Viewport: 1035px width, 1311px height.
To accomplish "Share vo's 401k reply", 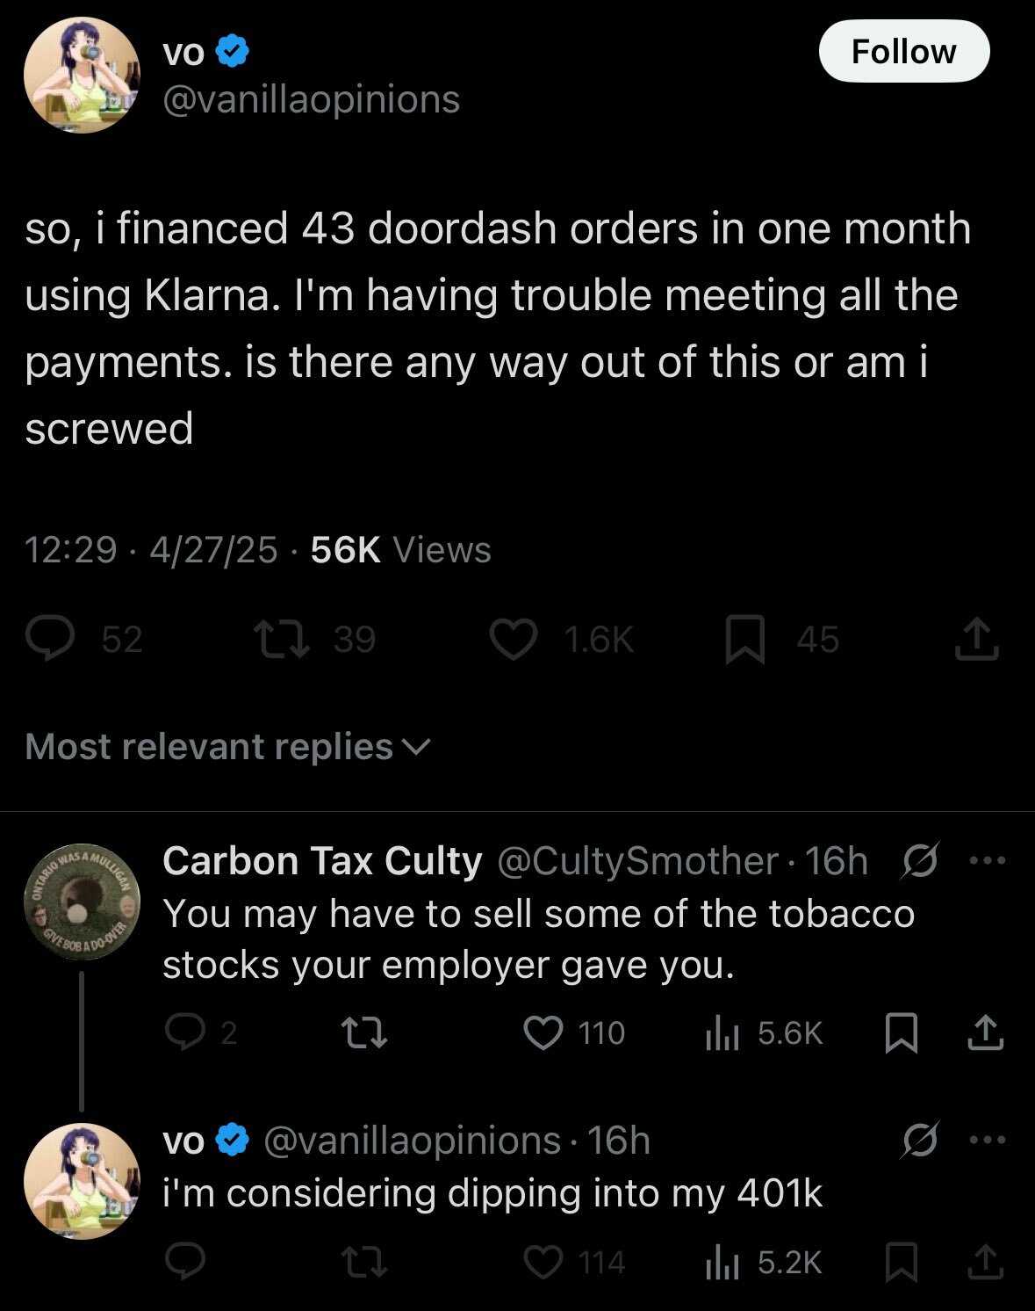I will click(x=985, y=1263).
